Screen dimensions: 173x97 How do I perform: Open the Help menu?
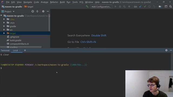pos(97,2)
